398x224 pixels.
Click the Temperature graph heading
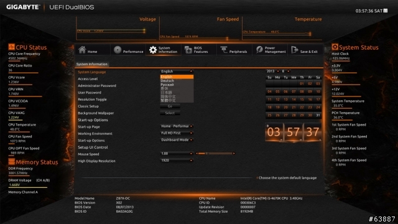(x=308, y=19)
